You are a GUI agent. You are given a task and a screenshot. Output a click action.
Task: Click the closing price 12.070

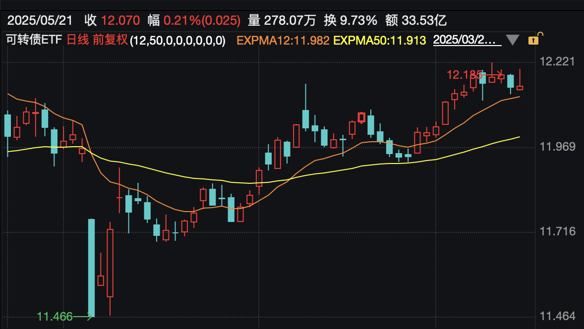click(x=120, y=20)
